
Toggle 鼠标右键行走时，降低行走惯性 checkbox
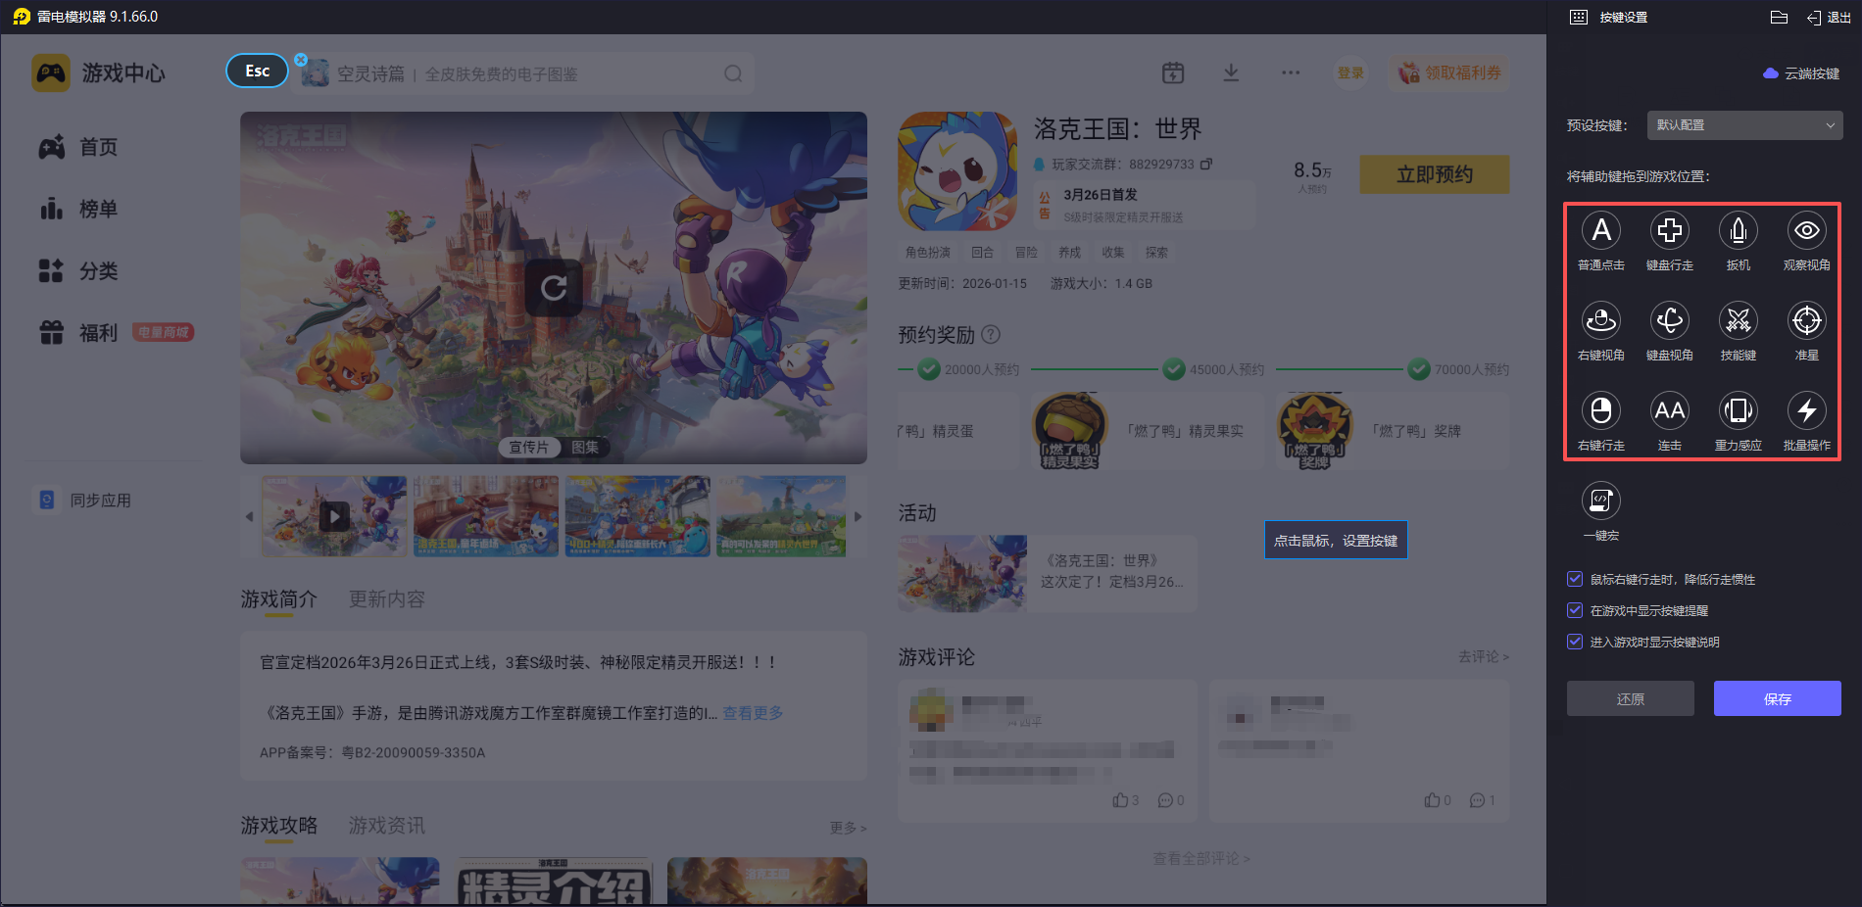coord(1575,579)
